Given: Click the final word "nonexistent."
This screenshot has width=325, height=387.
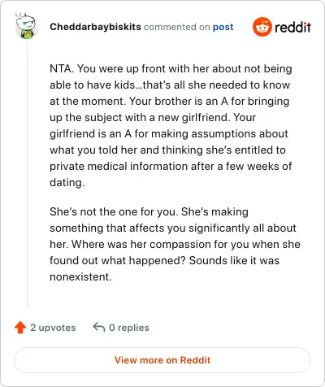Looking at the screenshot, I should pos(80,276).
